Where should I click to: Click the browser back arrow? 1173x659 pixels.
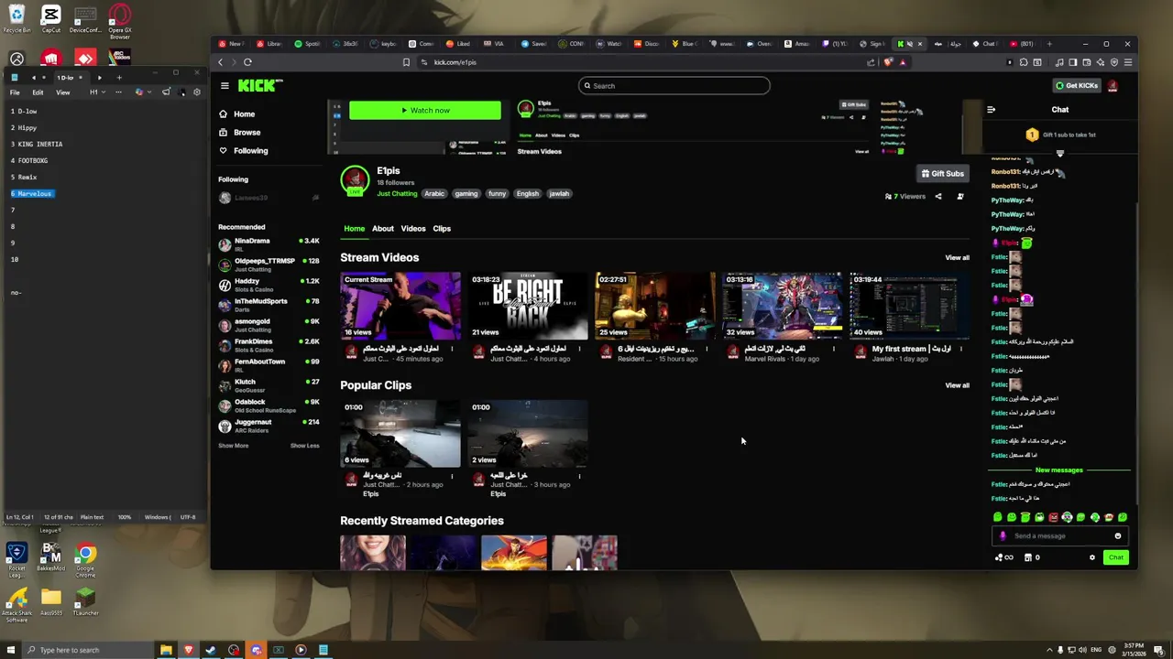click(221, 62)
